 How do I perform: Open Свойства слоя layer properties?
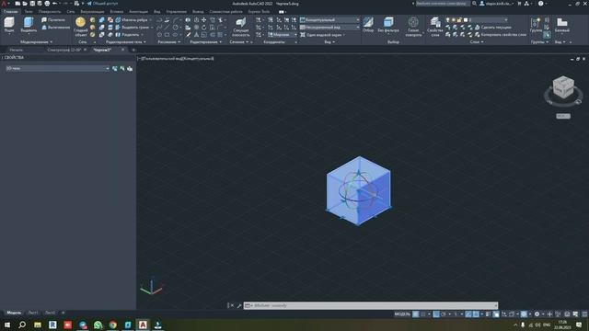[x=435, y=27]
